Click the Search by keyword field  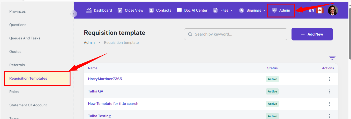(x=235, y=34)
